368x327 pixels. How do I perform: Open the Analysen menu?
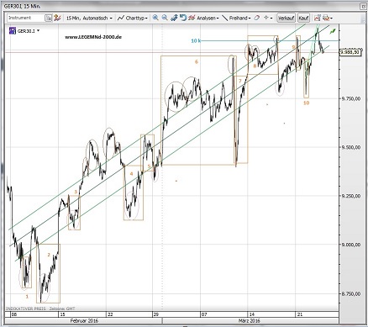coord(203,18)
